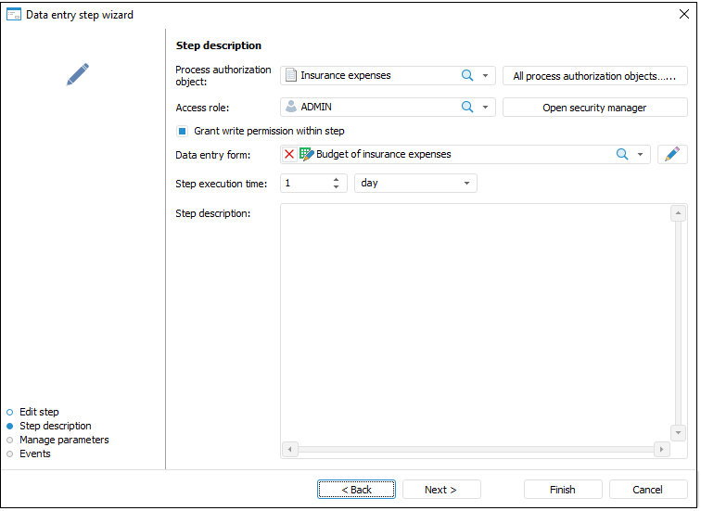Image resolution: width=701 pixels, height=511 pixels.
Task: Click the red X to clear data entry form
Action: (x=289, y=155)
